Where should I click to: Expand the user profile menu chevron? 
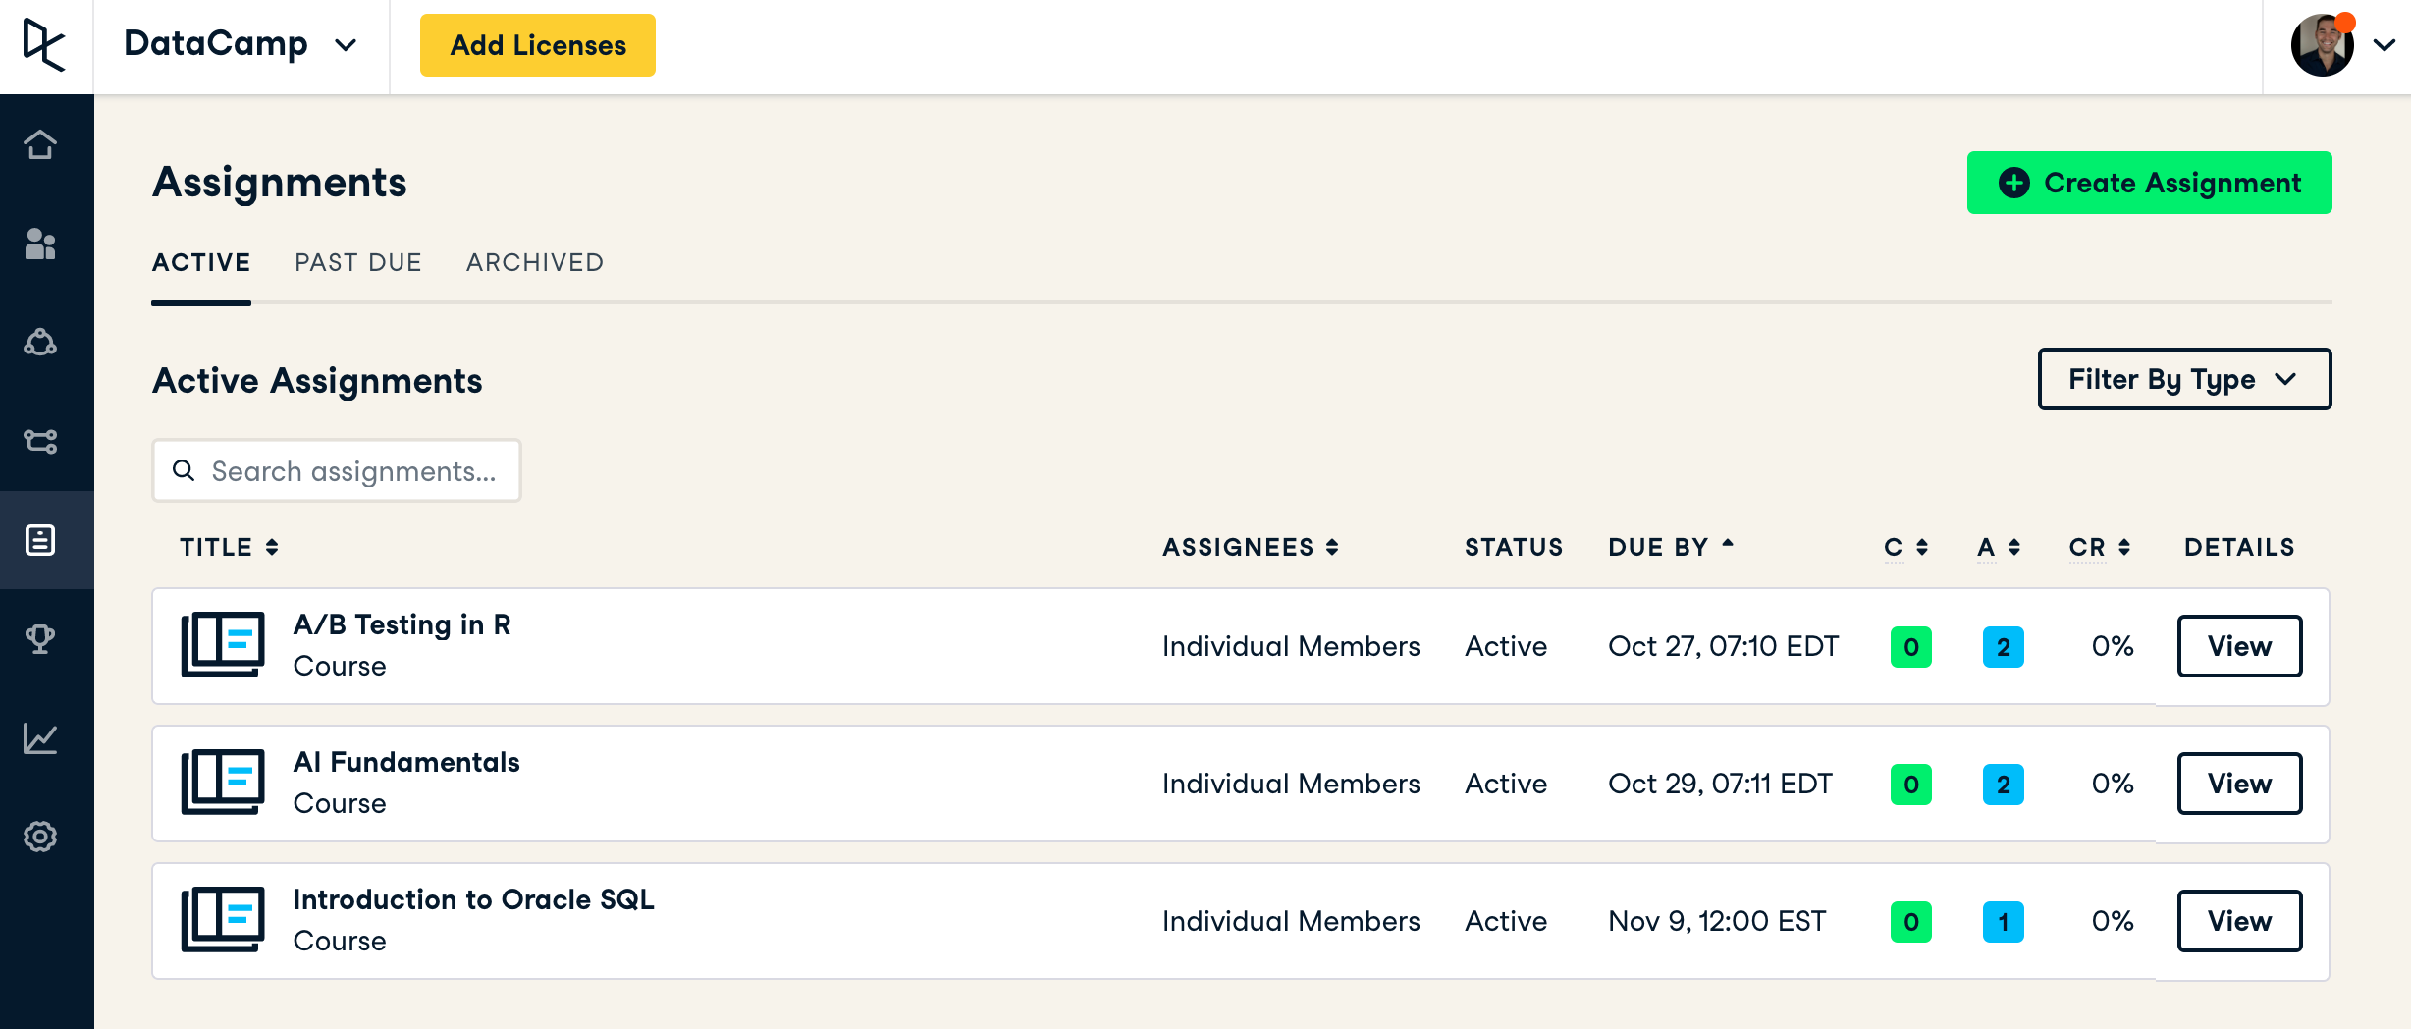pyautogui.click(x=2384, y=45)
